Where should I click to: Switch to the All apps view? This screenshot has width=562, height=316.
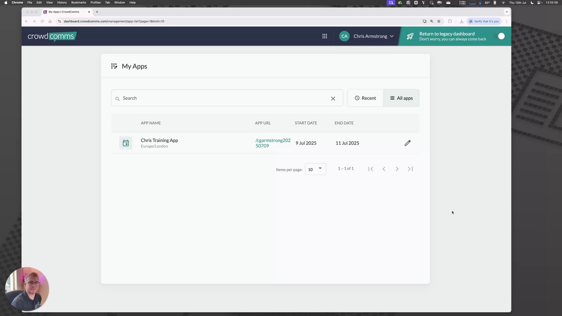(x=401, y=98)
